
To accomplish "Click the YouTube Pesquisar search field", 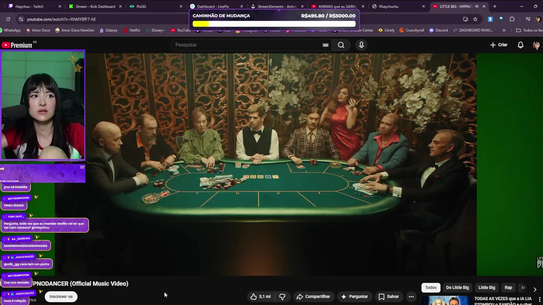I will (250, 45).
